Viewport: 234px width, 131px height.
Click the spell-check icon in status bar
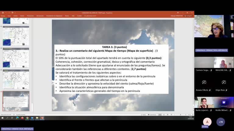point(14,115)
